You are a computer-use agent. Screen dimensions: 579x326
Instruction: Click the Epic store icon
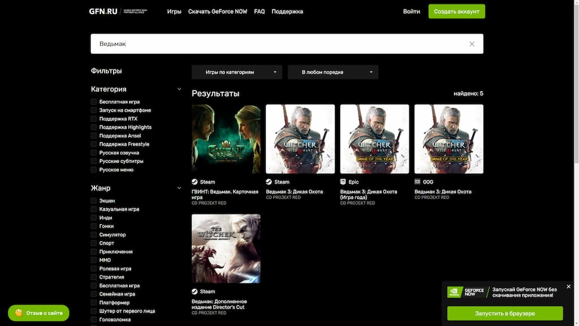[343, 182]
